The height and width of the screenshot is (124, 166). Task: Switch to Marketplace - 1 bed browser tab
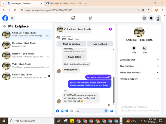tap(63, 3)
